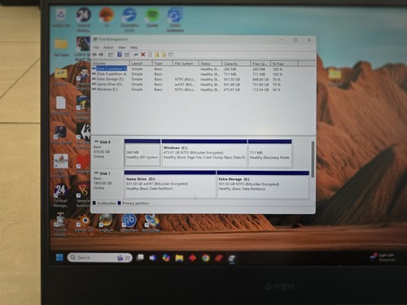407x305 pixels.
Task: Click the Disk 0 label in graphical view
Action: coord(105,142)
